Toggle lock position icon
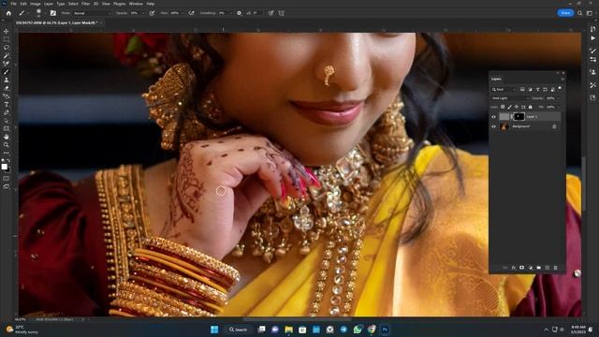 (x=517, y=107)
